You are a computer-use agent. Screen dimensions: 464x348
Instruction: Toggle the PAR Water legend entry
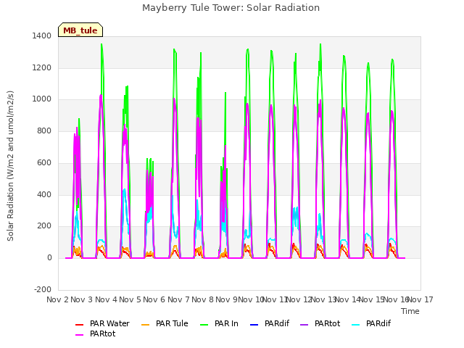[102, 324]
